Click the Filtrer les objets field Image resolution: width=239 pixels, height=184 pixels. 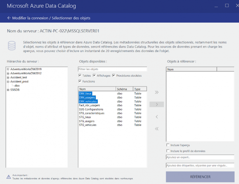tap(112, 69)
